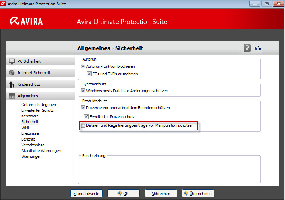Click the Allgemeines › Sicherheit heading
This screenshot has width=285, height=200.
click(x=110, y=48)
